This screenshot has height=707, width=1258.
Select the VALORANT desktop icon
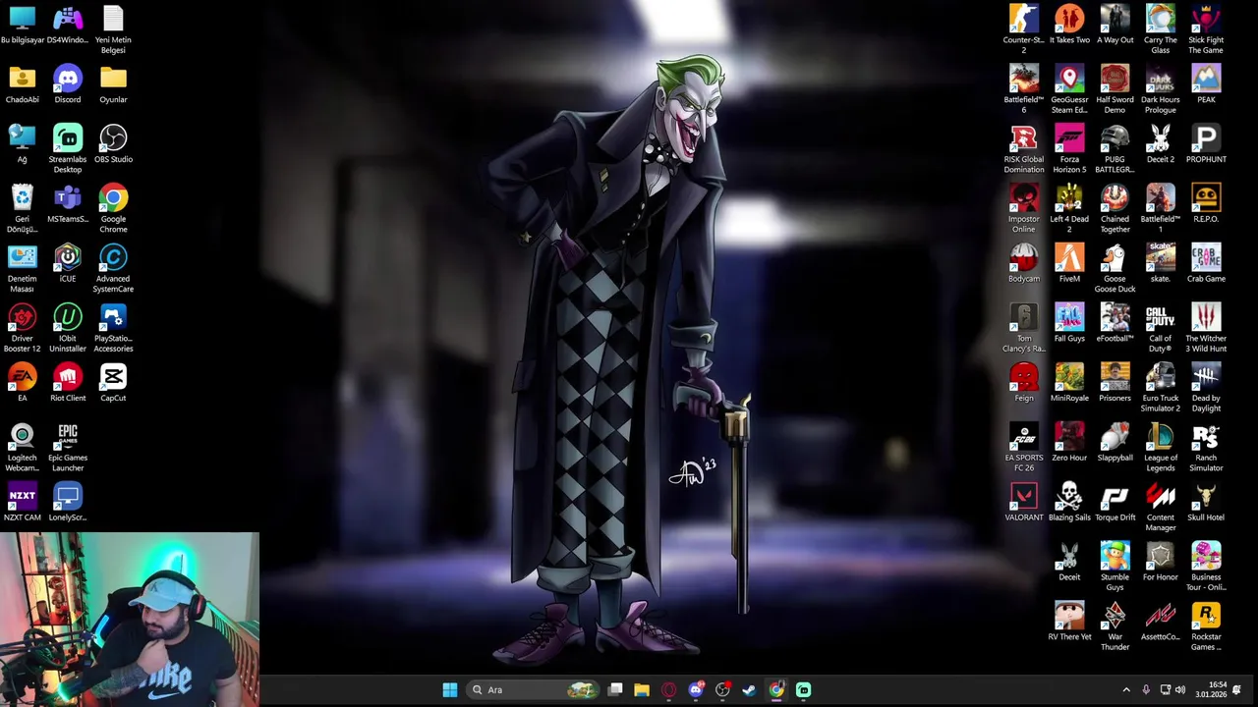(x=1023, y=503)
